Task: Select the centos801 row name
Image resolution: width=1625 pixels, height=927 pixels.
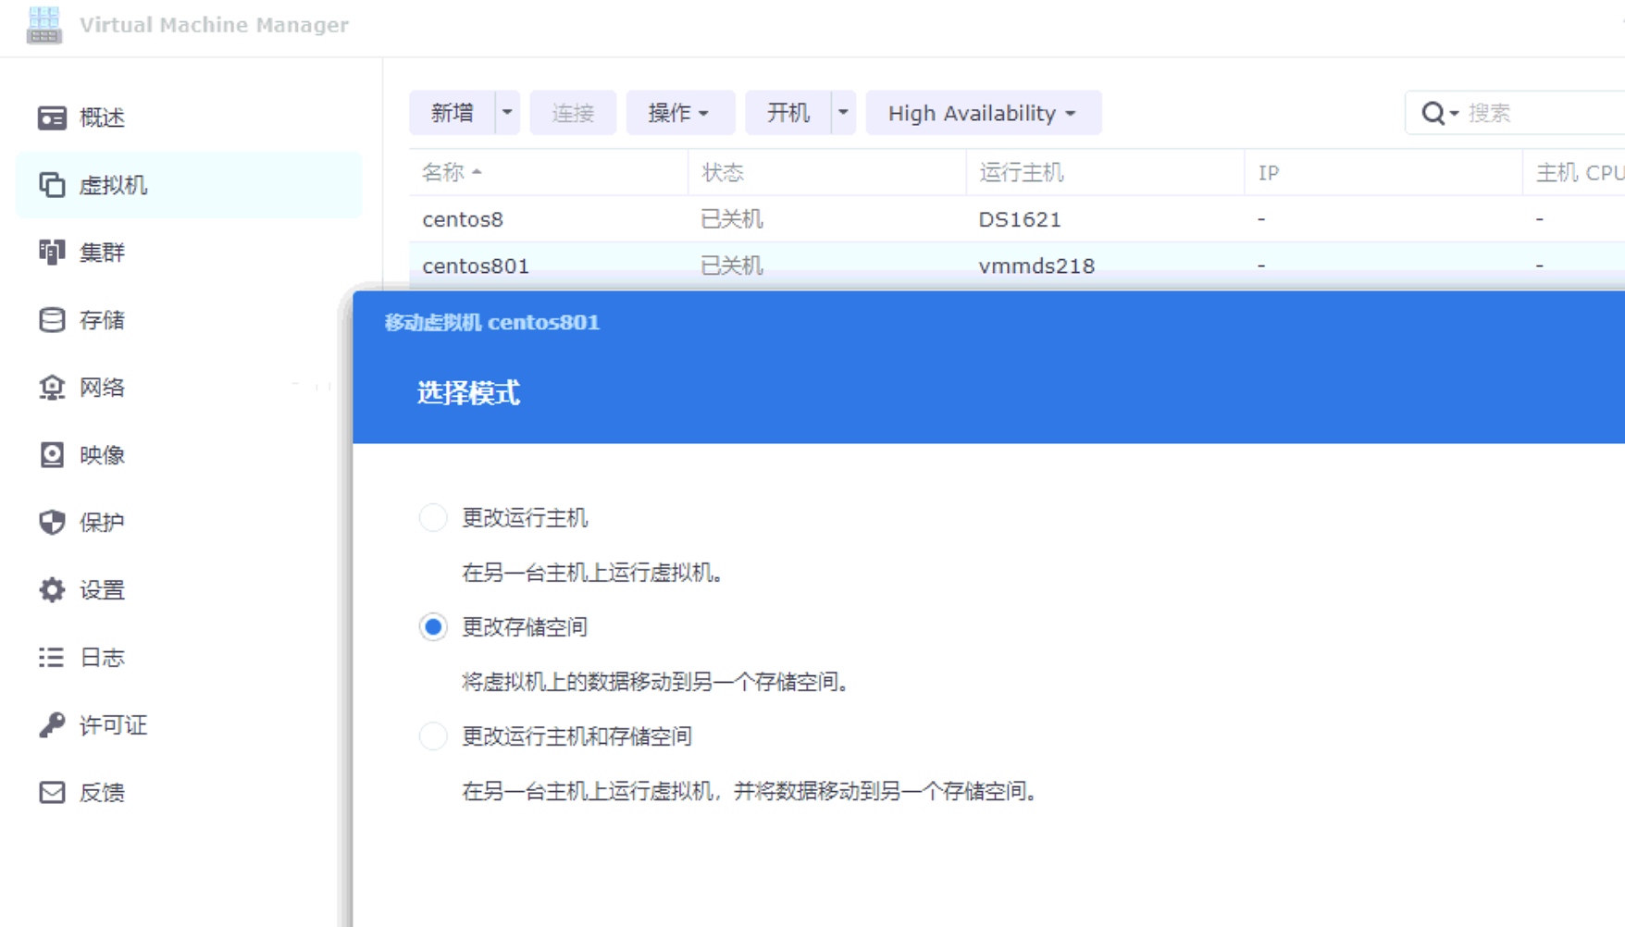Action: click(476, 266)
